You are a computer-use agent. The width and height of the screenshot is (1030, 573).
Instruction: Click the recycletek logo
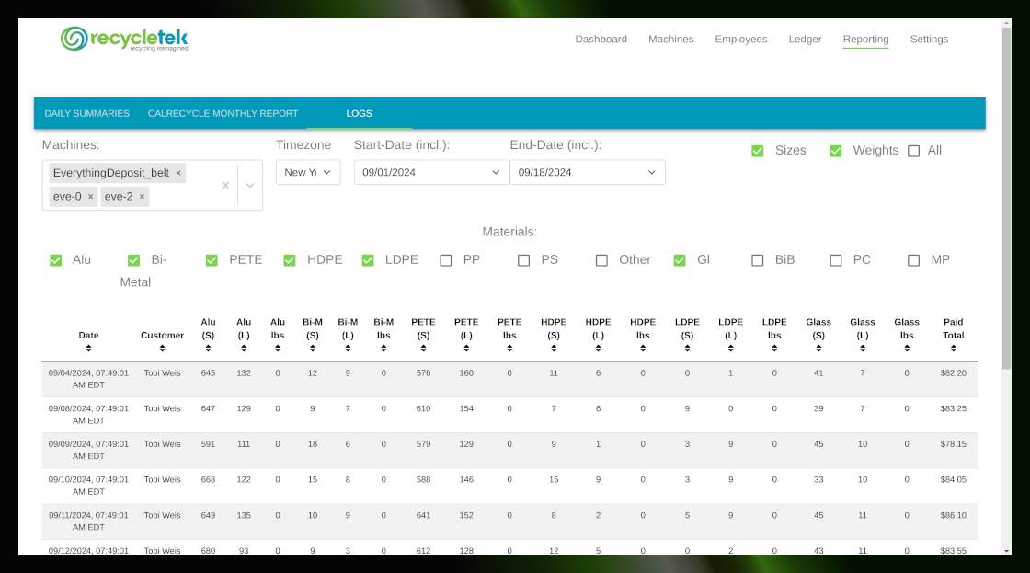pos(124,39)
